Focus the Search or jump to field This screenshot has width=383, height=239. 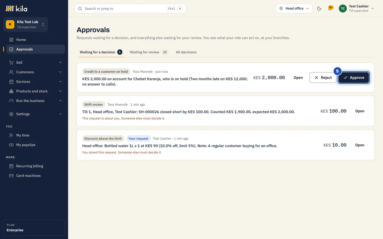pos(130,8)
